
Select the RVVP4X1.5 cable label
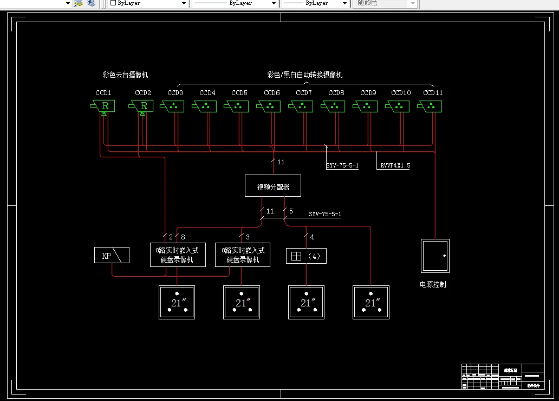pyautogui.click(x=395, y=165)
